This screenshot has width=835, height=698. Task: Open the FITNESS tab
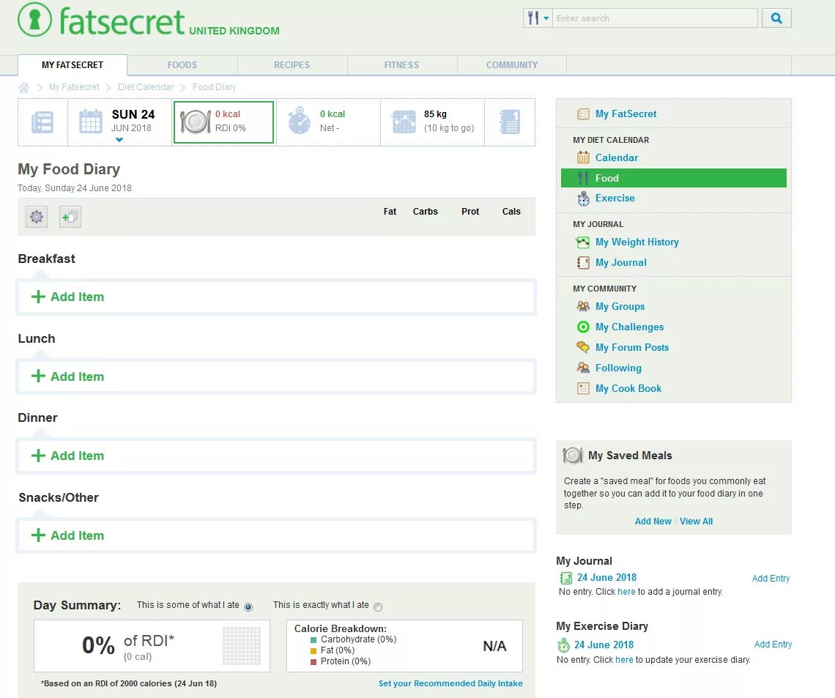point(401,65)
